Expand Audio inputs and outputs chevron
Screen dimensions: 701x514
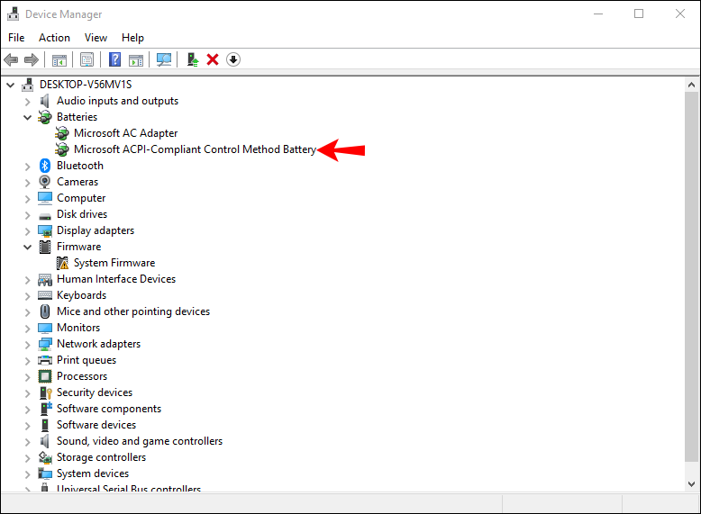coord(27,102)
